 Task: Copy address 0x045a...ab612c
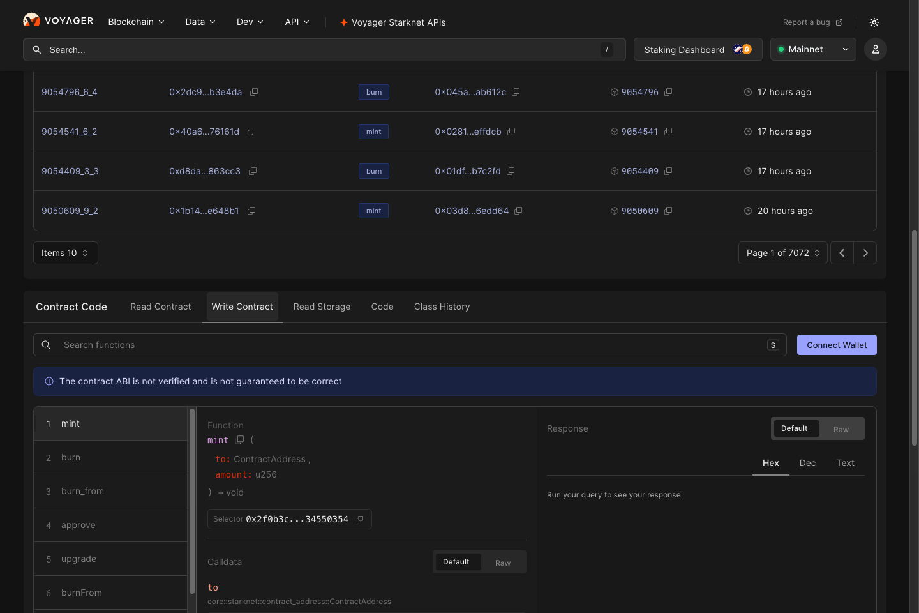tap(516, 92)
